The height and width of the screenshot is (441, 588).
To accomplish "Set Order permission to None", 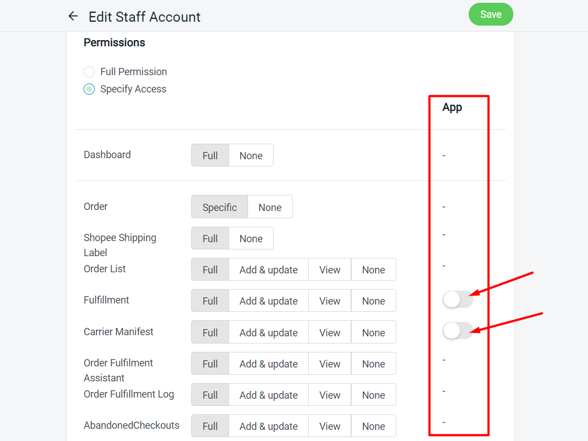I will pyautogui.click(x=270, y=207).
